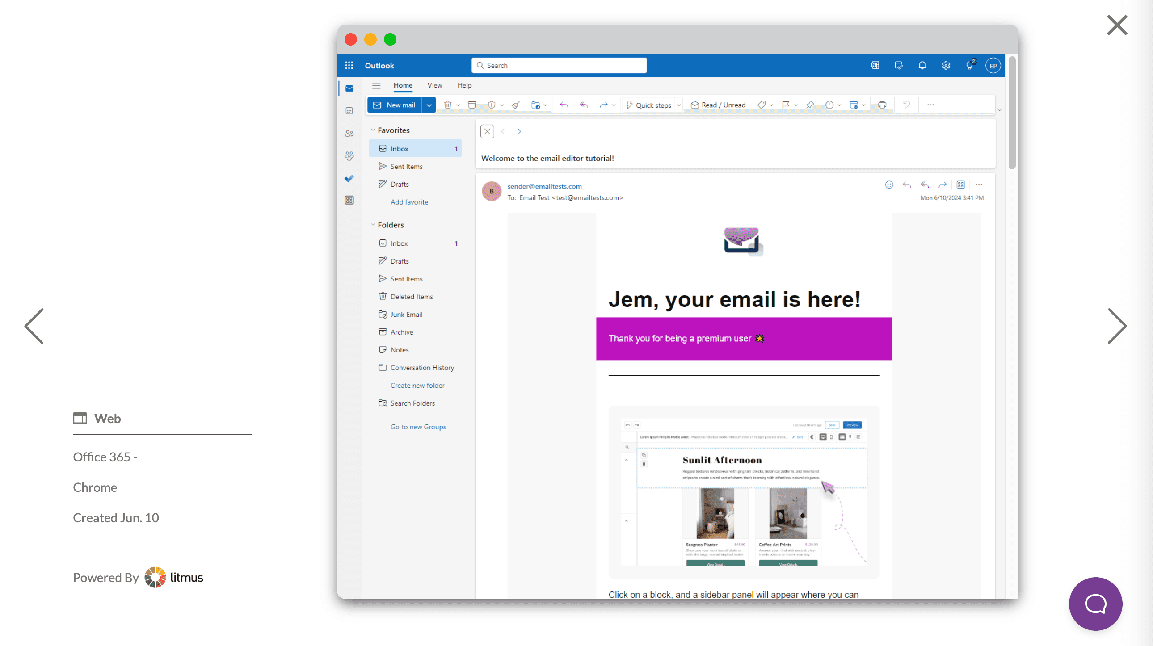1153x646 pixels.
Task: Open the Print icon in the toolbar
Action: point(882,104)
